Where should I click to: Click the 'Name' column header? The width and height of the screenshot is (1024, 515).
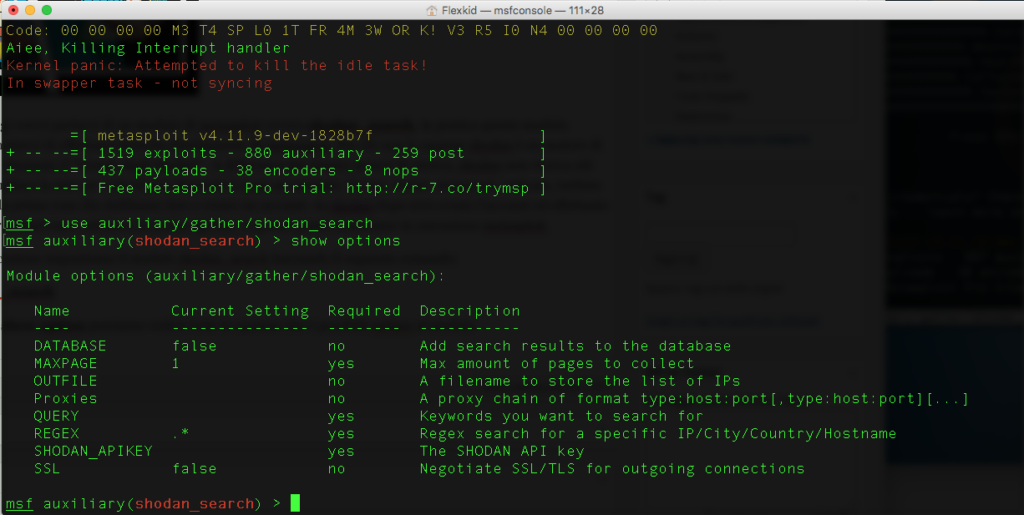[x=52, y=311]
